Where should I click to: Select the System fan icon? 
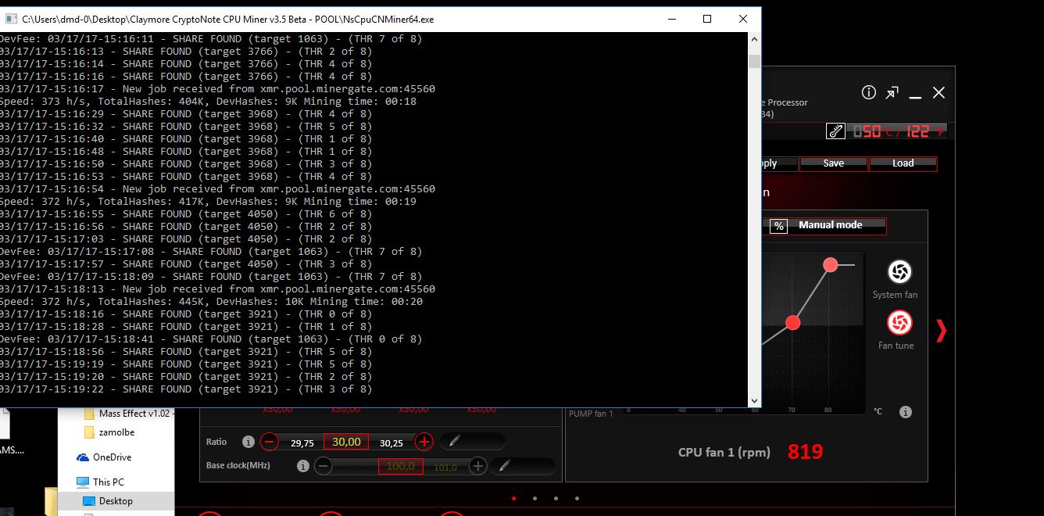click(899, 272)
